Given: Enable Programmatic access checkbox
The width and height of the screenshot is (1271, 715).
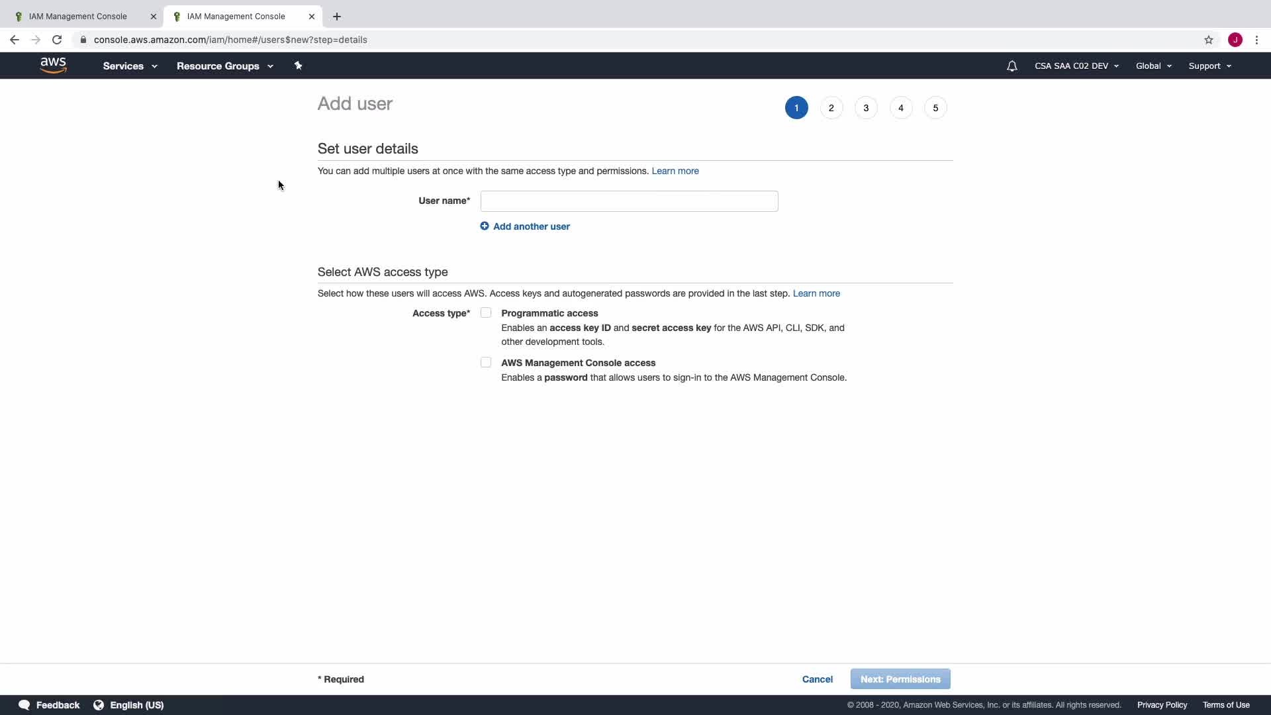Looking at the screenshot, I should [486, 313].
